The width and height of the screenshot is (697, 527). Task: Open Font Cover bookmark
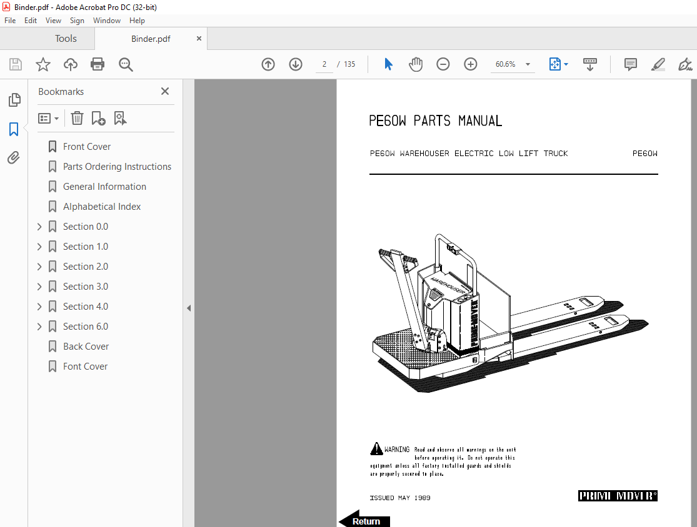pos(86,367)
